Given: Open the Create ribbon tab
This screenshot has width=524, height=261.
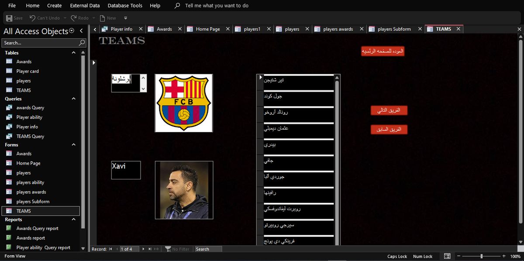Looking at the screenshot, I should pos(55,6).
